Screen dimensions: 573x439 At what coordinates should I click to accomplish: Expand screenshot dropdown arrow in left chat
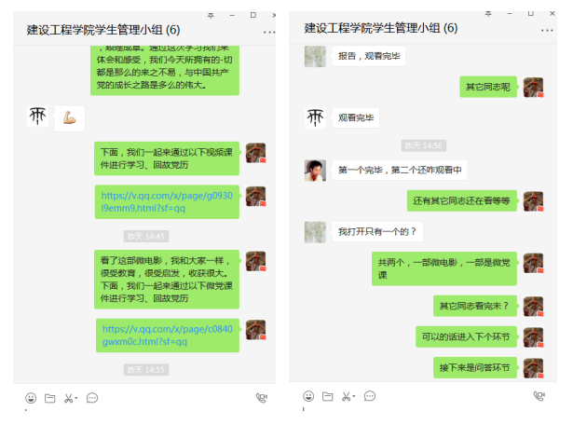click(x=76, y=398)
